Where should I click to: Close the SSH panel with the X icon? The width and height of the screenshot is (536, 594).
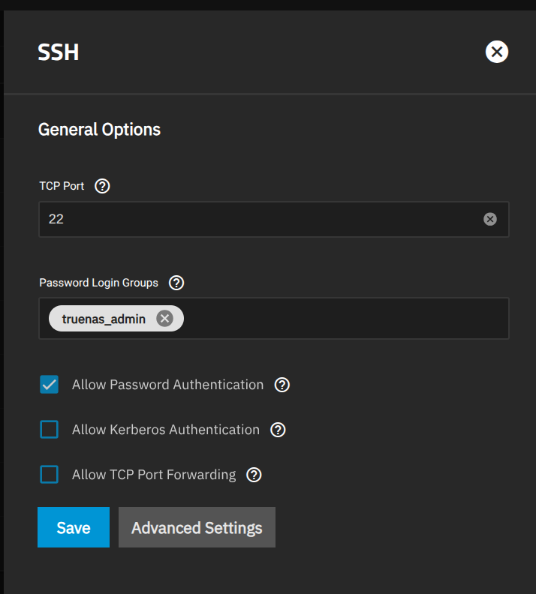click(x=497, y=52)
